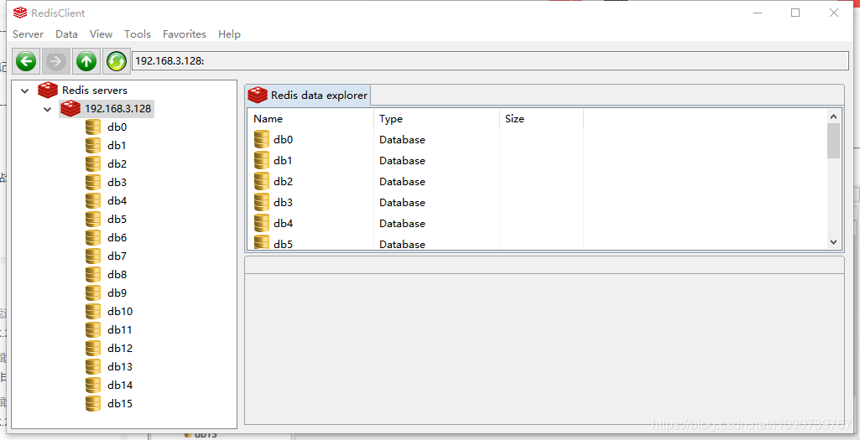Select db13 in the server tree
Image resolution: width=860 pixels, height=440 pixels.
[x=120, y=366]
